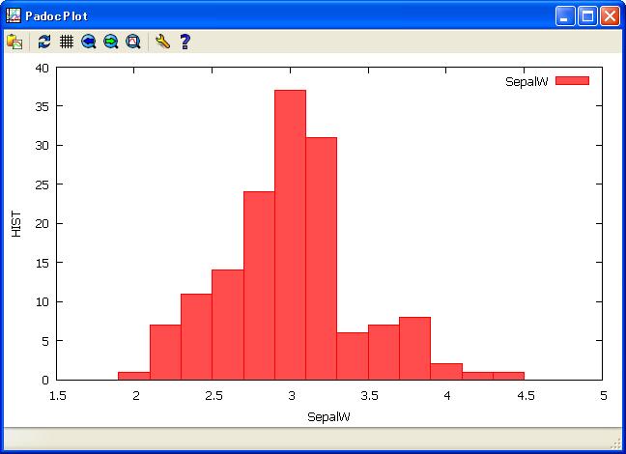Select the SepalW legend text label

pyautogui.click(x=526, y=82)
